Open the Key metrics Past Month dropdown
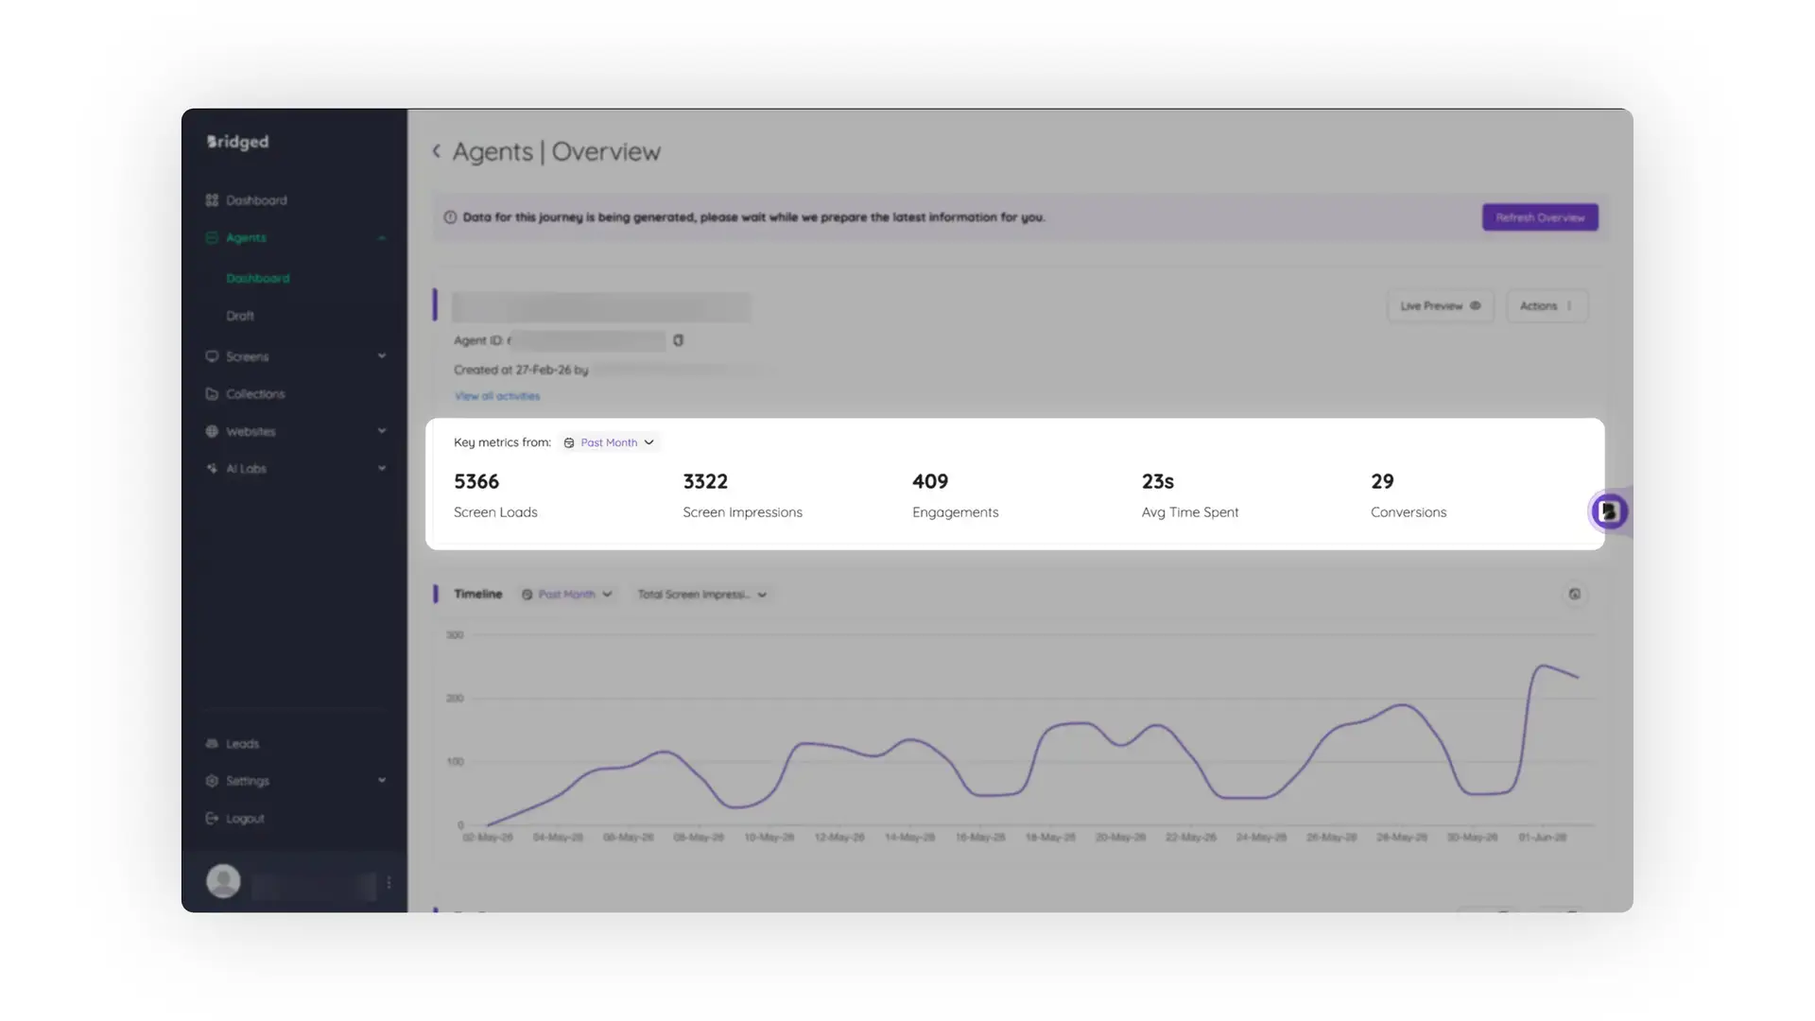The width and height of the screenshot is (1815, 1021). pyautogui.click(x=609, y=442)
